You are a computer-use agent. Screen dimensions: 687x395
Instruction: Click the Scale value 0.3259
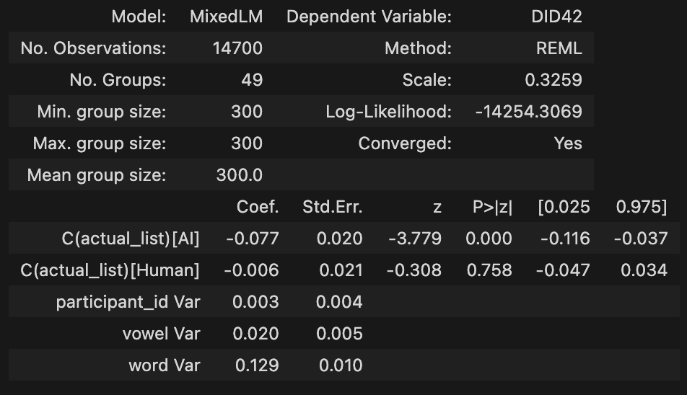point(553,80)
